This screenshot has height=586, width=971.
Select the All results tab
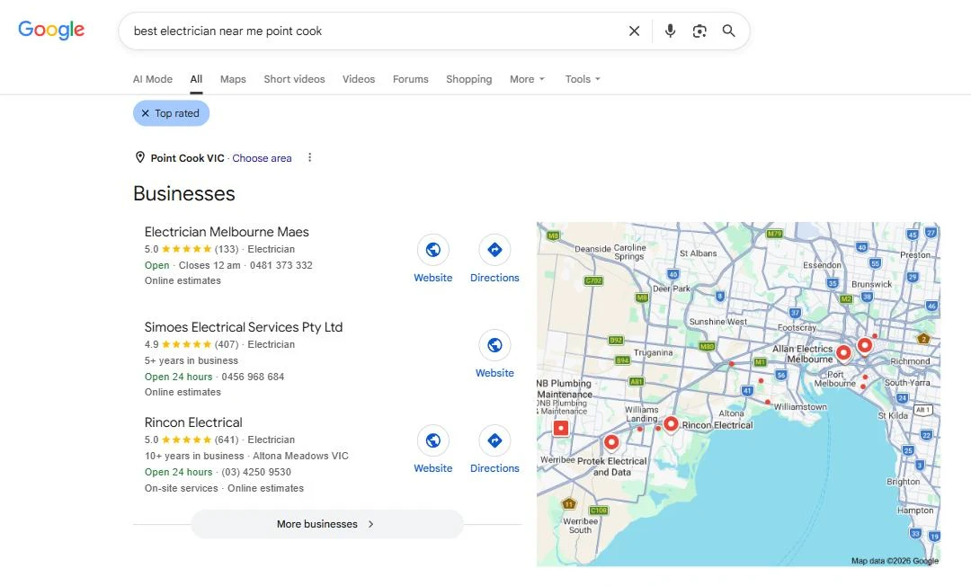coord(196,79)
